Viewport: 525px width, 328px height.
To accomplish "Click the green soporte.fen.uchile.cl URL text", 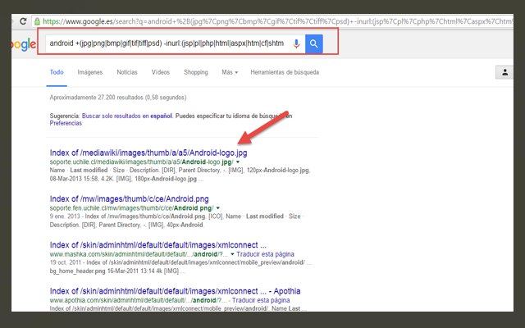I will coord(131,208).
